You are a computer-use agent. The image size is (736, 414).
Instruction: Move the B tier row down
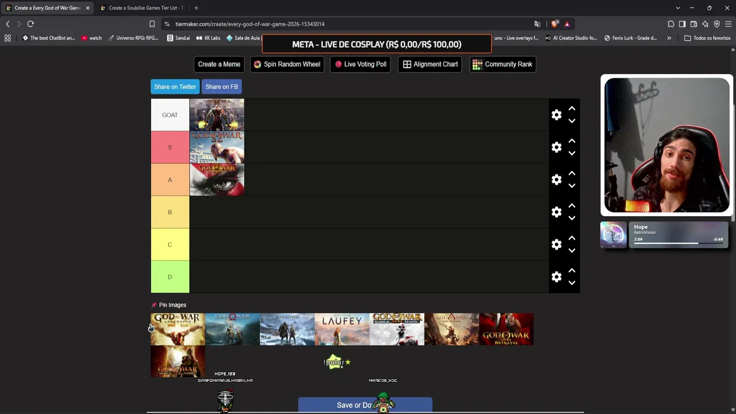click(572, 218)
